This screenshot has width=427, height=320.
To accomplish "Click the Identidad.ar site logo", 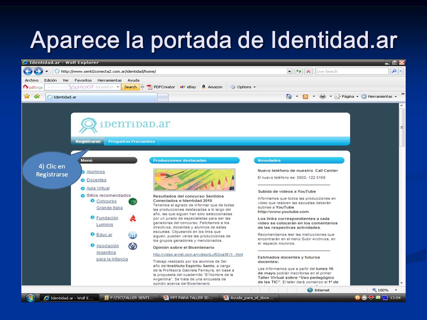I will [125, 125].
